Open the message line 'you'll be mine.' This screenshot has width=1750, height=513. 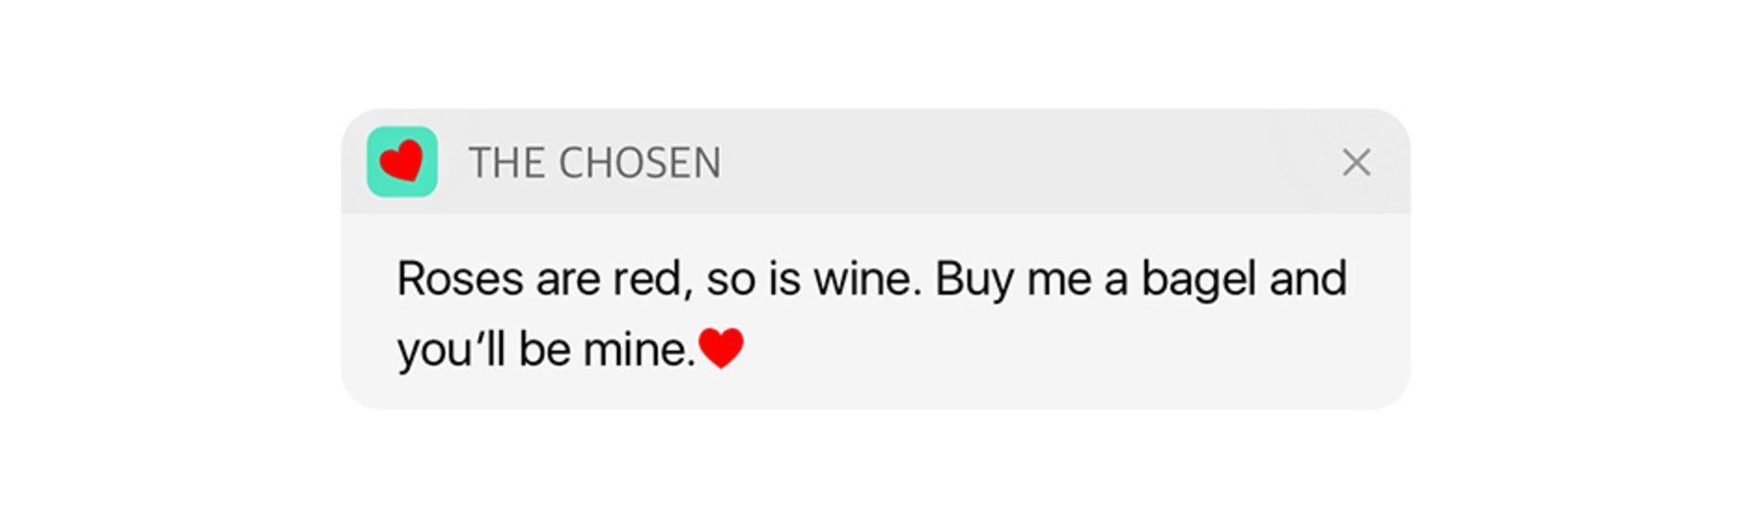click(545, 350)
